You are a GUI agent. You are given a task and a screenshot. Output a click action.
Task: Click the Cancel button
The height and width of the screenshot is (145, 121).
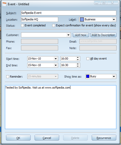[47, 138]
